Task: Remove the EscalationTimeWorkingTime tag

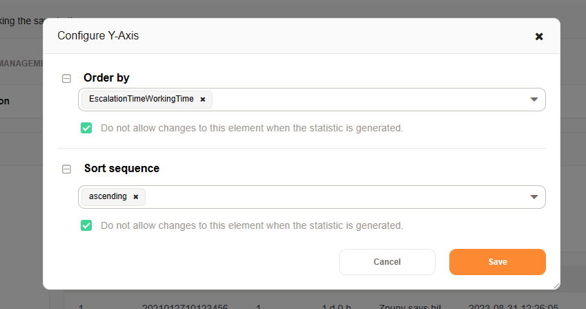Action: pos(203,100)
